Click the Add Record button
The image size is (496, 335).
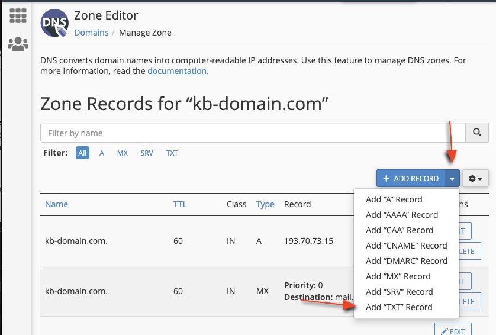coord(411,178)
